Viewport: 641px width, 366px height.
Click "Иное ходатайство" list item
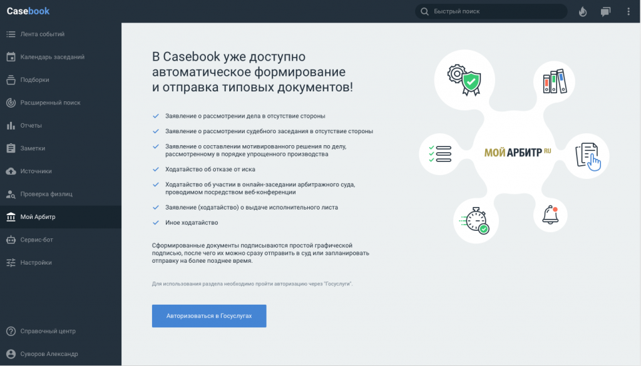click(x=192, y=223)
